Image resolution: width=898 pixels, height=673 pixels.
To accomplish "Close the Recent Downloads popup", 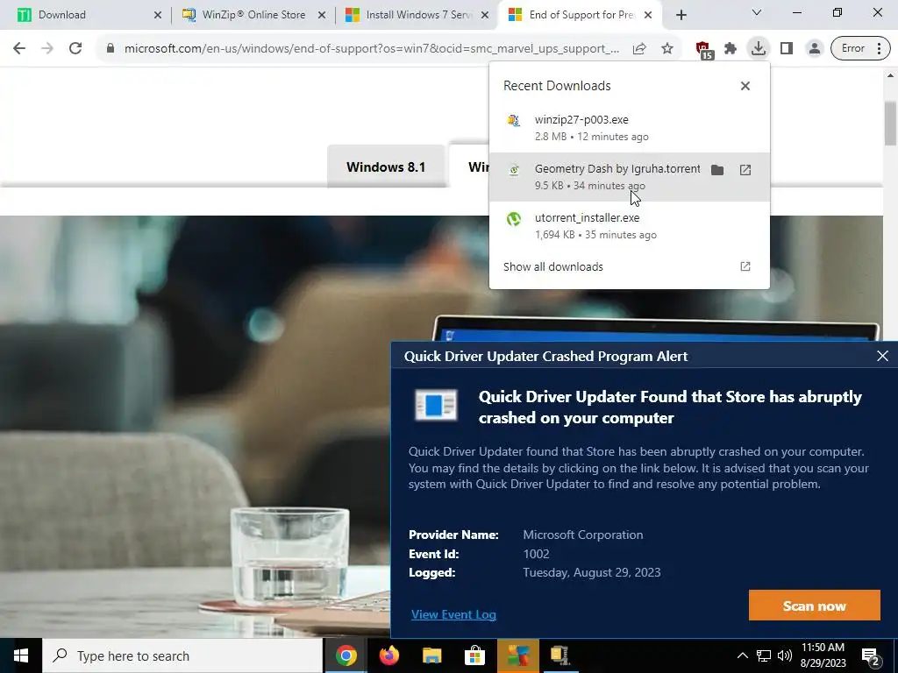I will coord(745,86).
